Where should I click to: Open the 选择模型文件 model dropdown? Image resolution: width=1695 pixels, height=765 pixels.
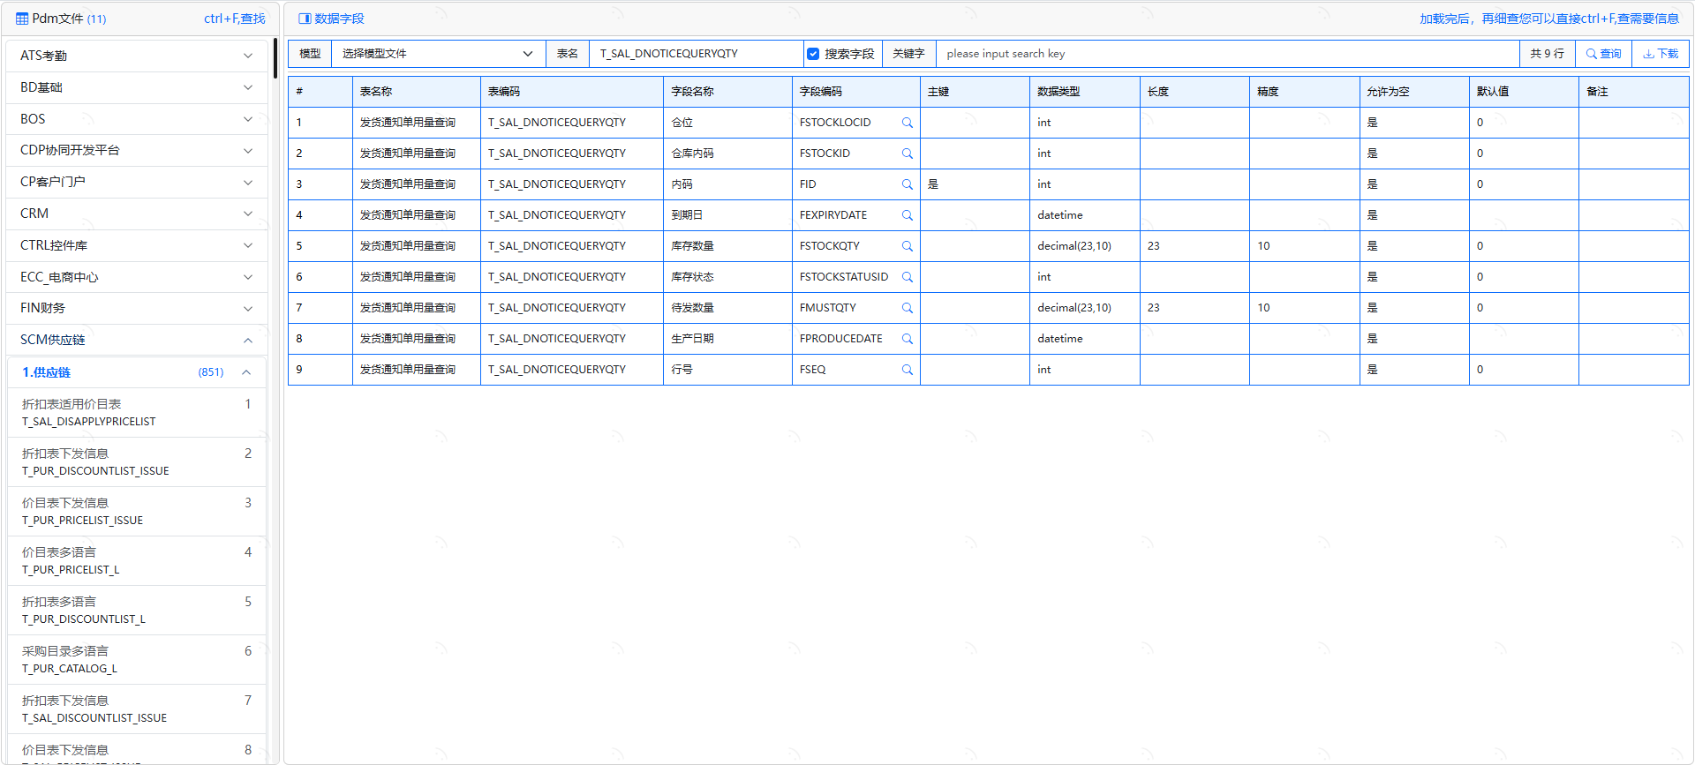coord(437,54)
